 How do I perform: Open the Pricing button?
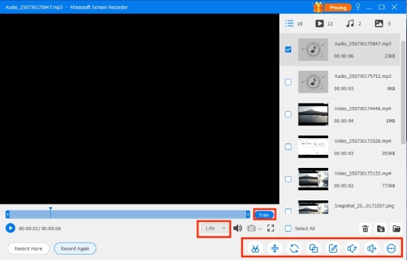click(338, 7)
